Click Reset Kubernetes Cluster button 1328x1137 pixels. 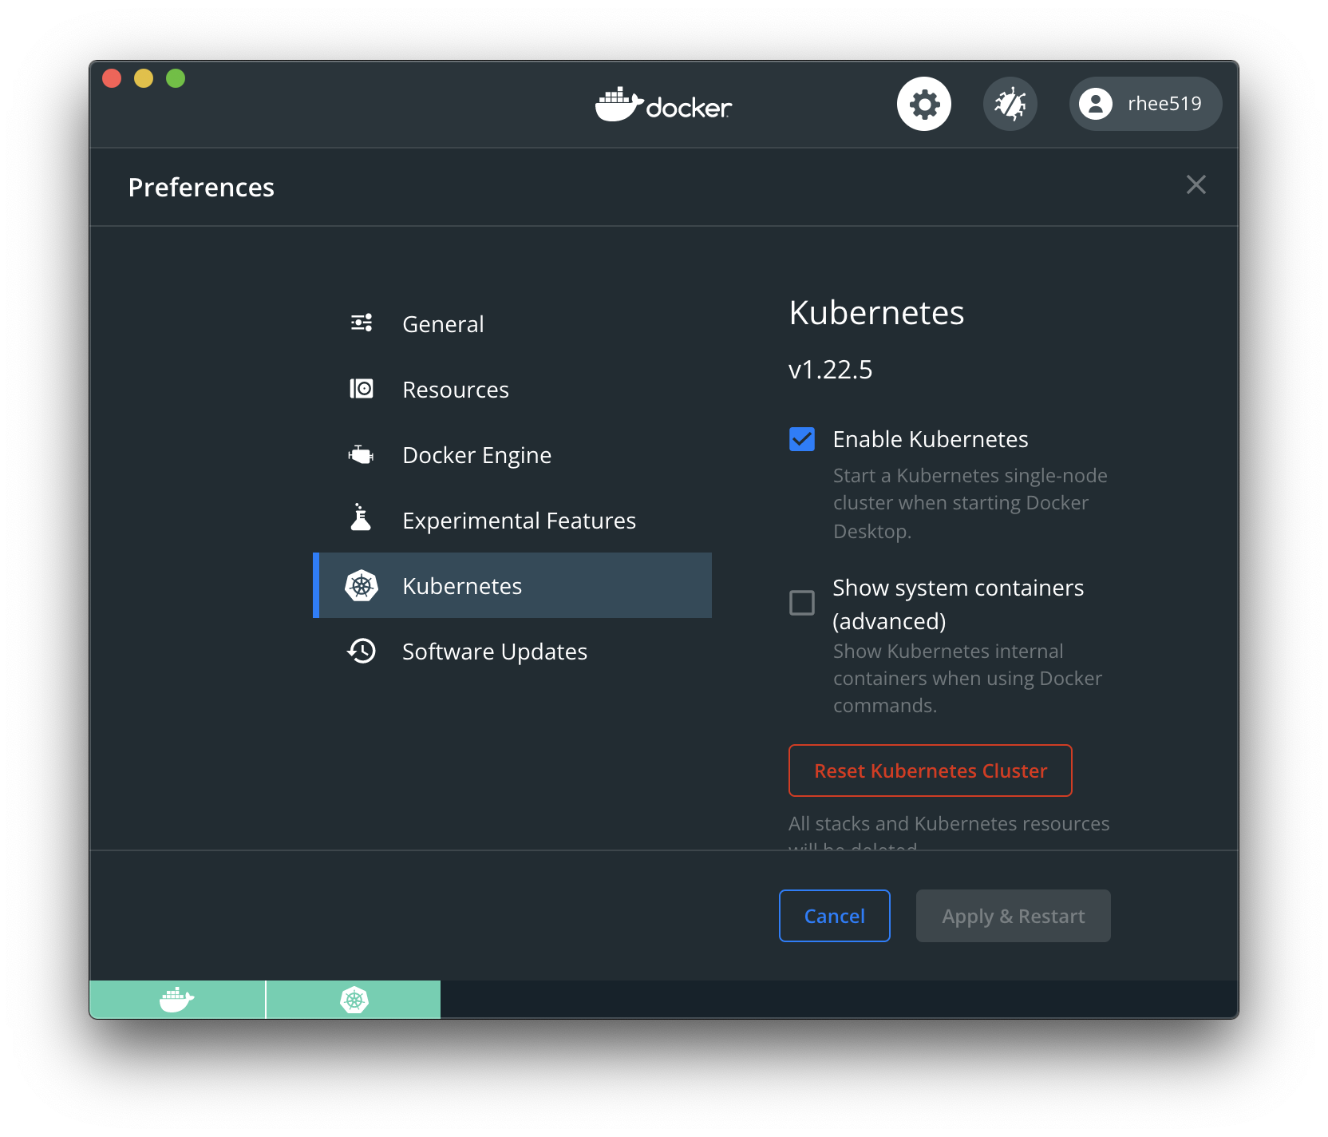pos(931,771)
